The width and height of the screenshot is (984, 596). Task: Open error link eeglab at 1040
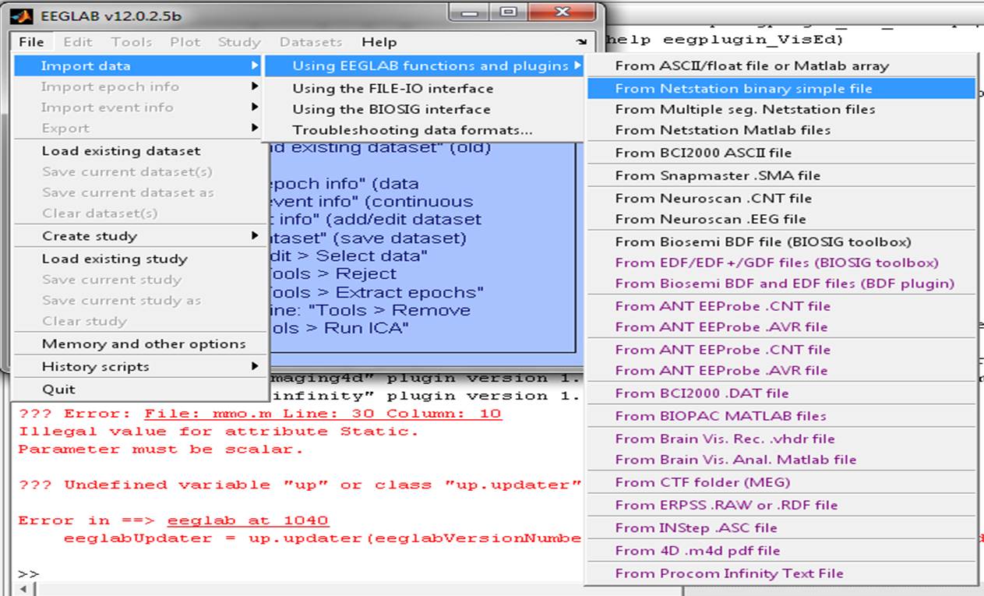[x=248, y=520]
